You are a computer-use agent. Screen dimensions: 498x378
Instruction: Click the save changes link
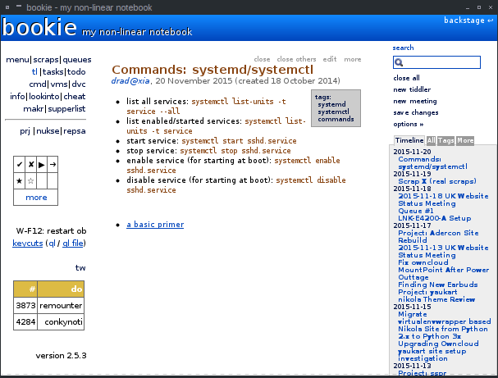tap(415, 112)
